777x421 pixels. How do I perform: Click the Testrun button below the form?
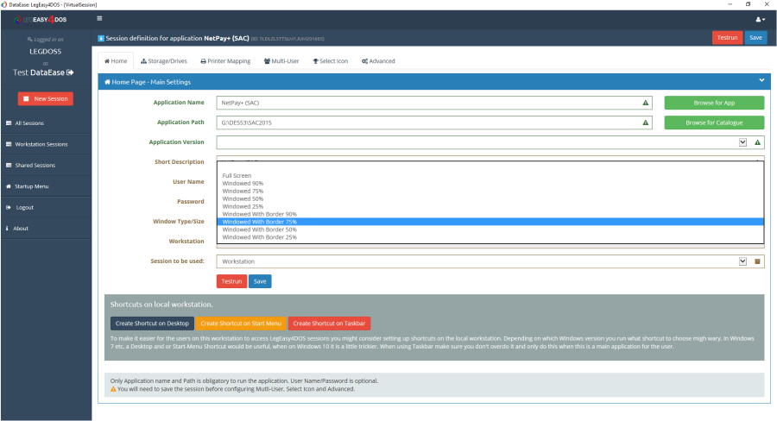coord(231,281)
